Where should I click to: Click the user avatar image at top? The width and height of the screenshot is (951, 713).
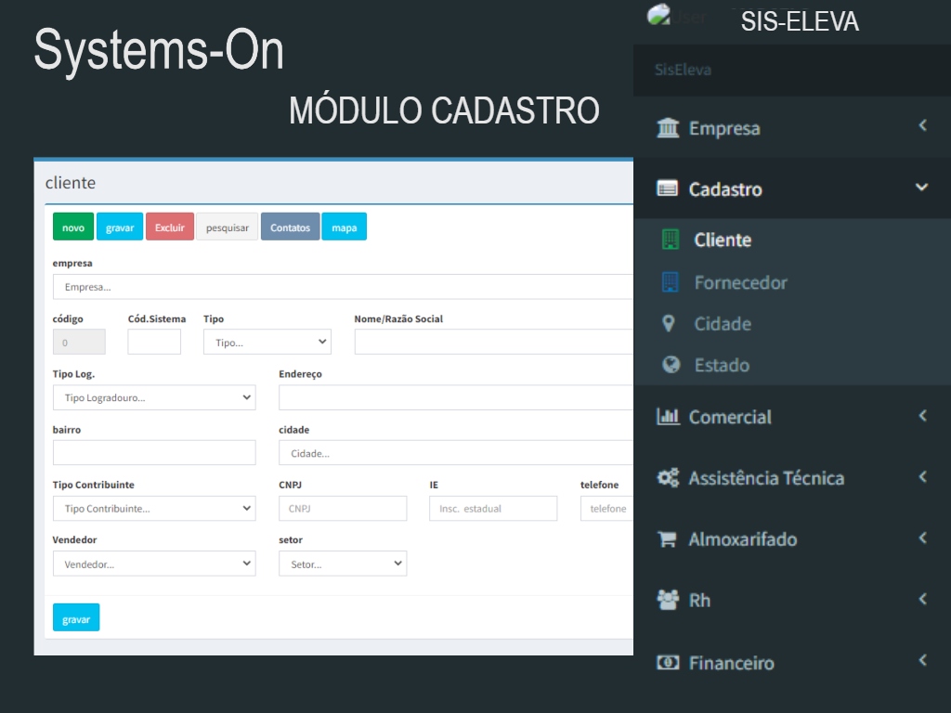(x=658, y=15)
